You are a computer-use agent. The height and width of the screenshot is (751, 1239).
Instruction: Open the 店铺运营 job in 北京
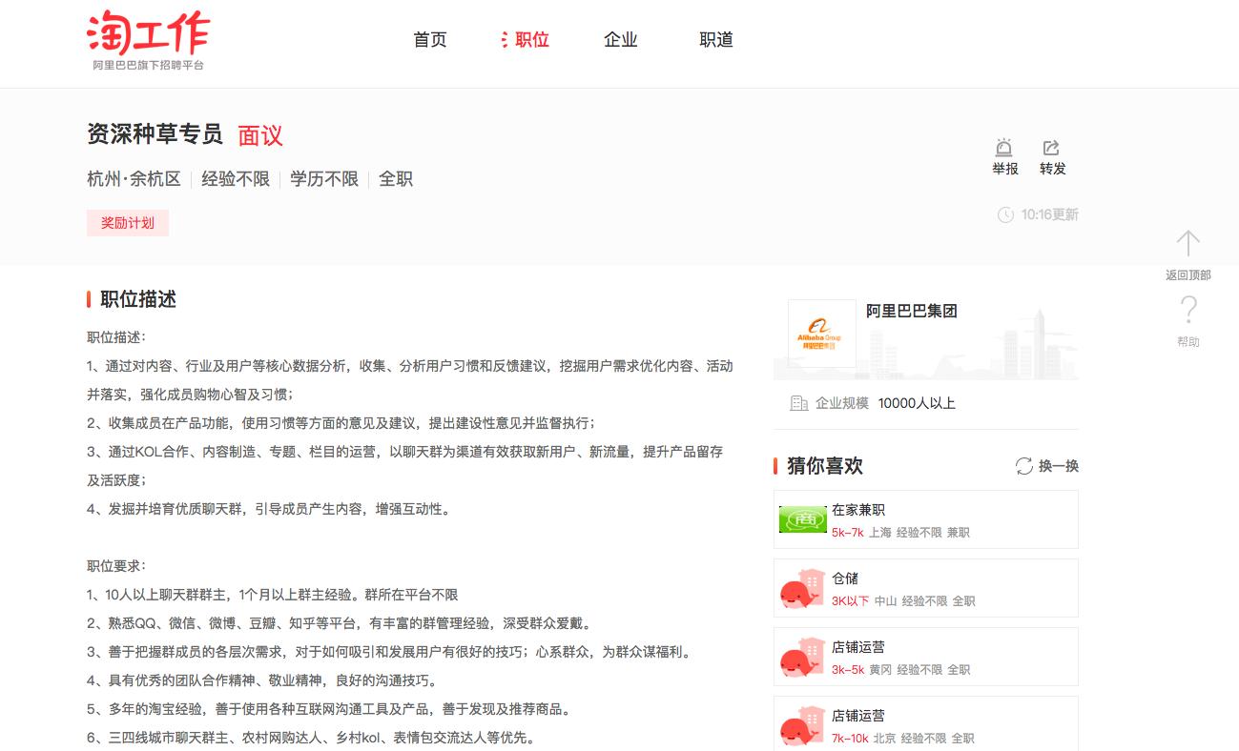click(858, 715)
